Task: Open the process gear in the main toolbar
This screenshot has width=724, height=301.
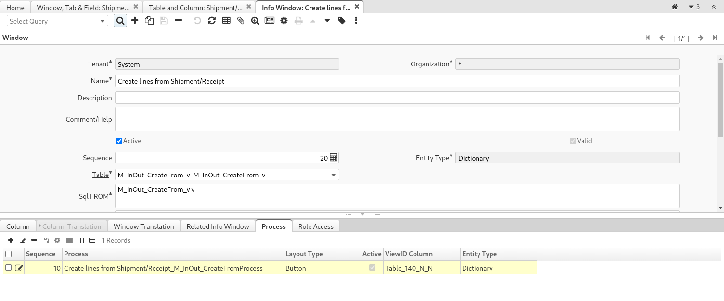Action: [284, 20]
